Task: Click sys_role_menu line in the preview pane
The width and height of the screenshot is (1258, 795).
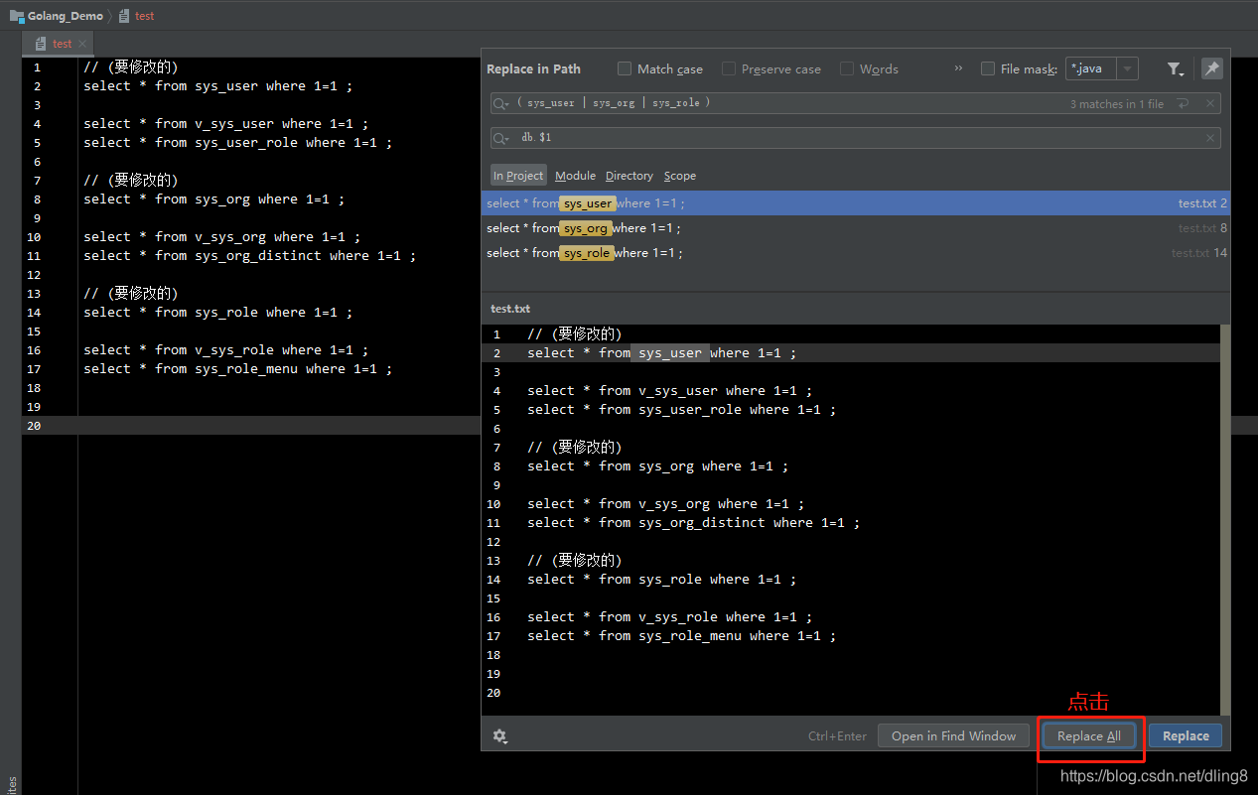Action: click(x=682, y=635)
